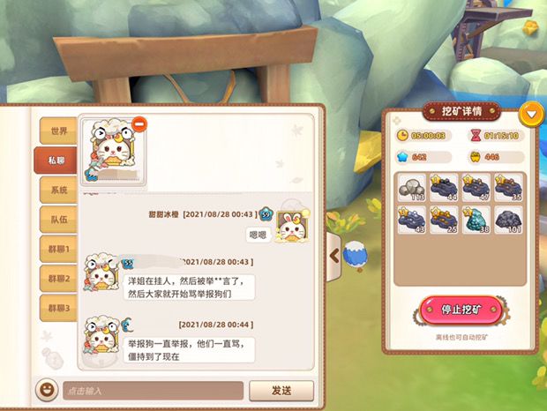This screenshot has height=411, width=547.
Task: Click the 停止挖矿 stop mining button
Action: [461, 310]
